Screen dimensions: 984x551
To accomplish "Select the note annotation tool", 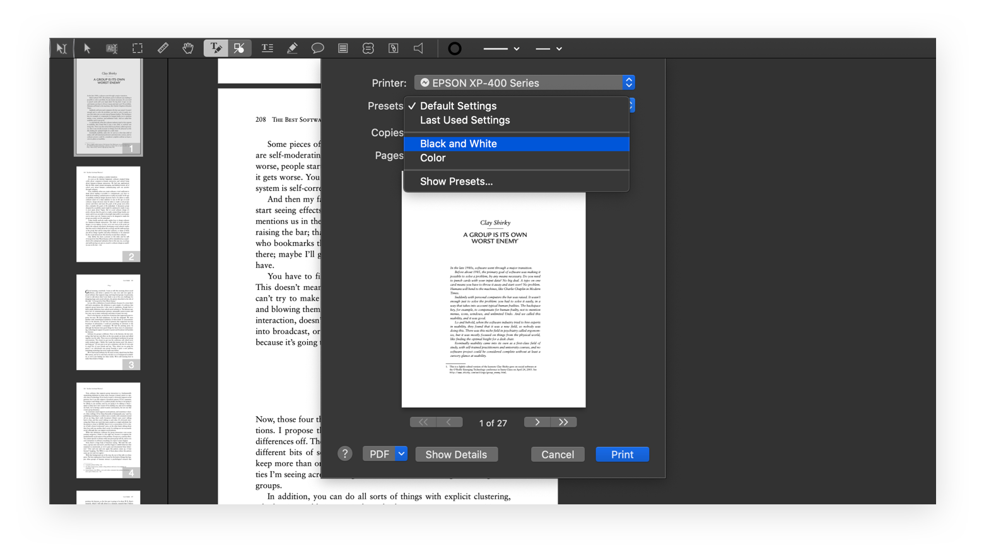I will 343,48.
